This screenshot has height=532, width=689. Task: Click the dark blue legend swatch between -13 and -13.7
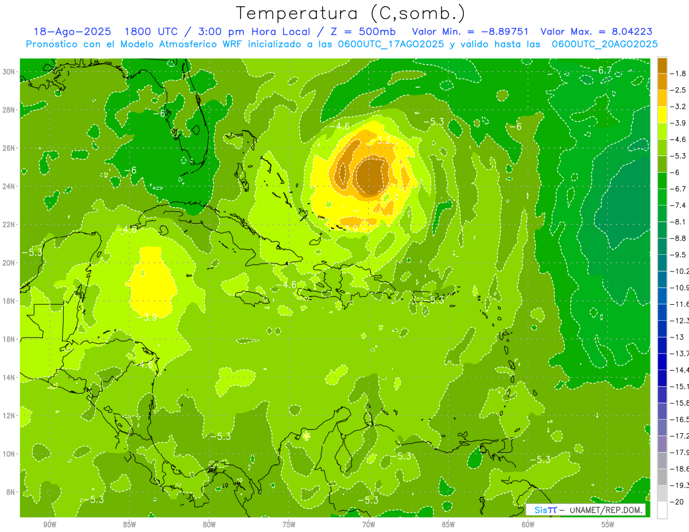[x=662, y=345]
